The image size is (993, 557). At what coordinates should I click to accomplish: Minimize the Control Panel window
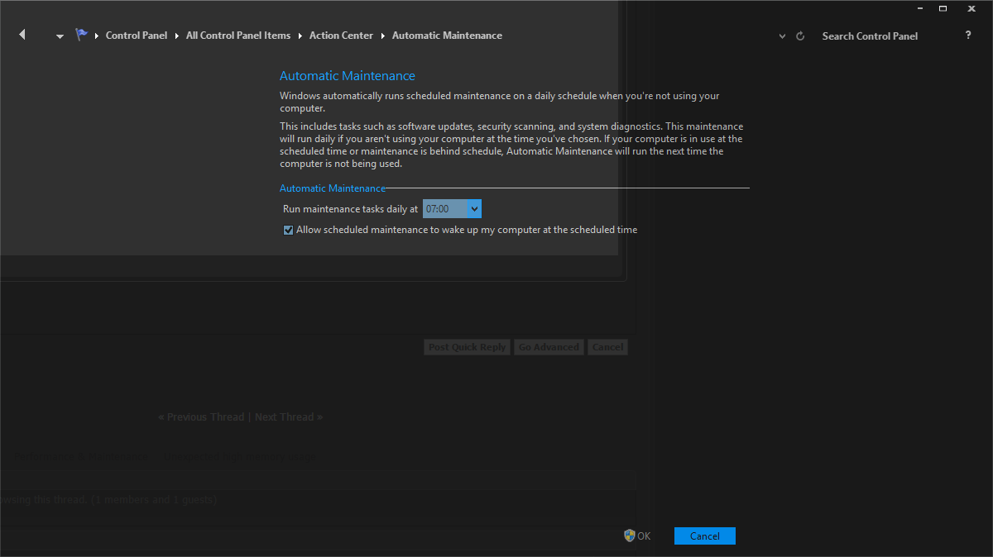(x=921, y=8)
